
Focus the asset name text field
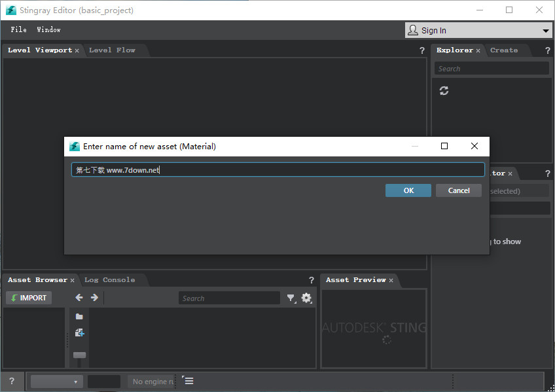pyautogui.click(x=278, y=169)
